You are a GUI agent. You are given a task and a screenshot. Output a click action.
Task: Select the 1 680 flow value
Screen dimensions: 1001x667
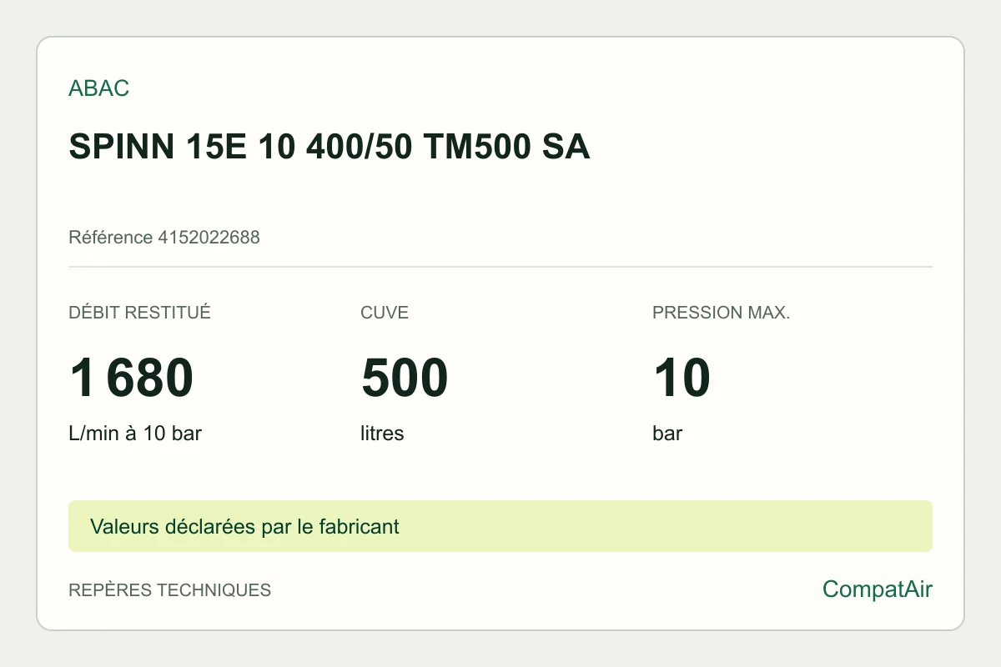pos(131,378)
